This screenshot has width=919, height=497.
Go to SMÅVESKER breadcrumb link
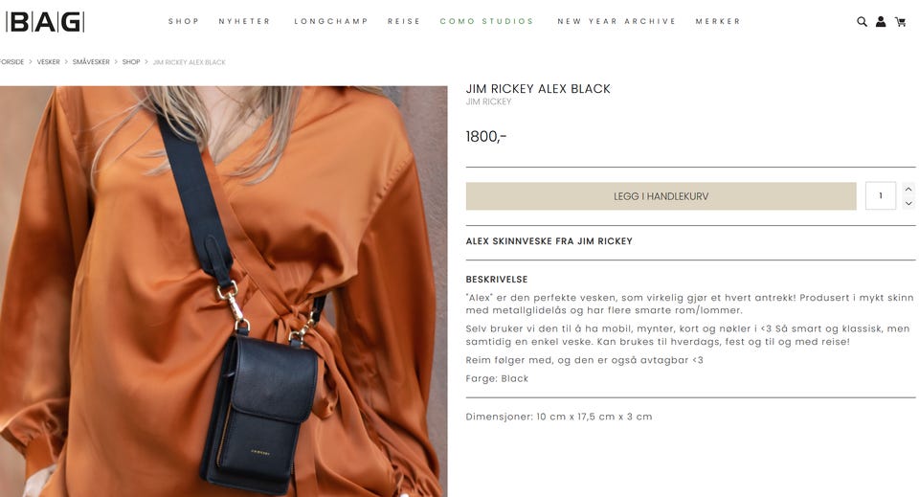click(x=91, y=62)
